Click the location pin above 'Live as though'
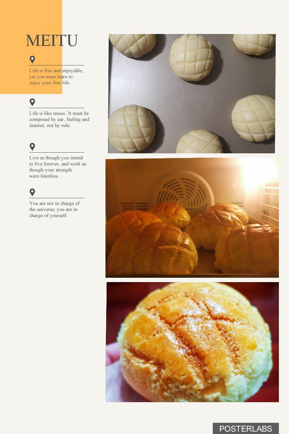 (x=32, y=147)
